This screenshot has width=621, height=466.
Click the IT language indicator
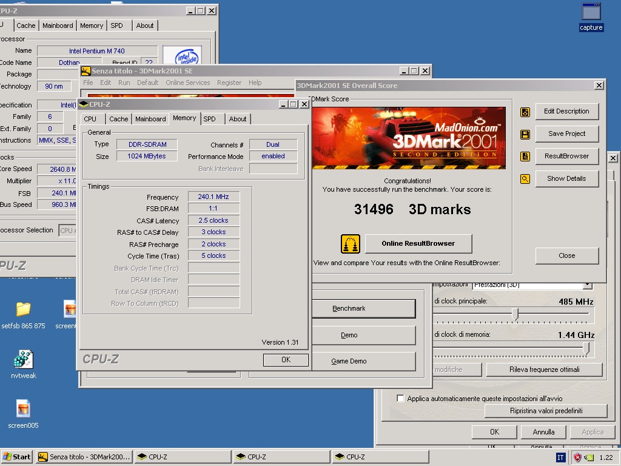560,458
